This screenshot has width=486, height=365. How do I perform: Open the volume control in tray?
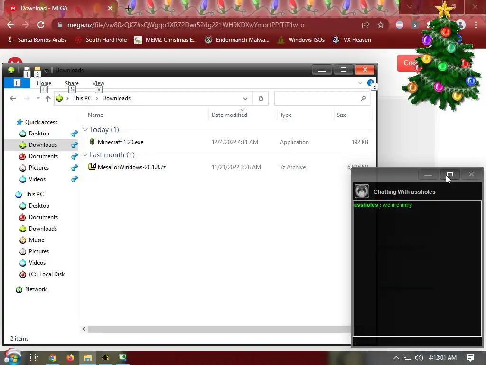(419, 358)
